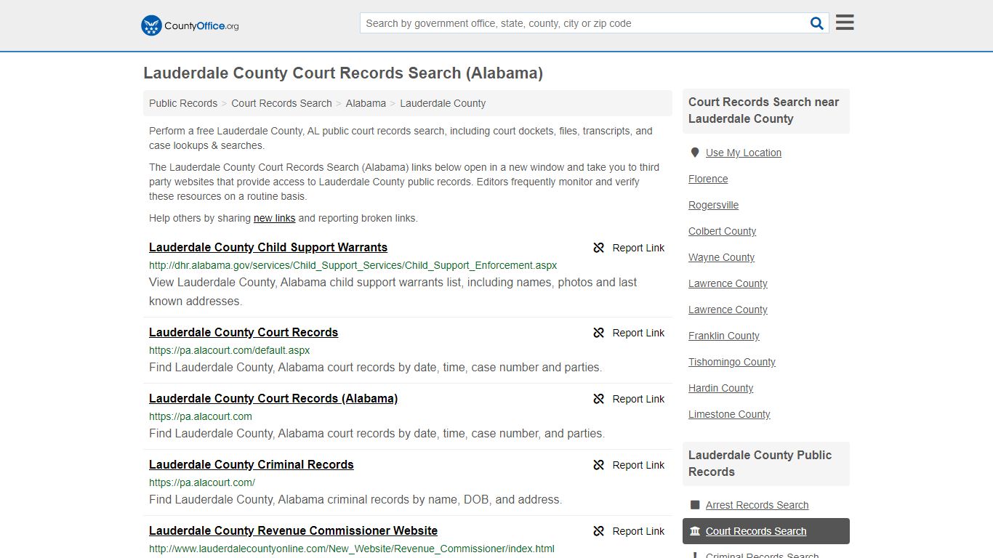Open Franklin County court records
Viewport: 993px width, 558px height.
724,336
